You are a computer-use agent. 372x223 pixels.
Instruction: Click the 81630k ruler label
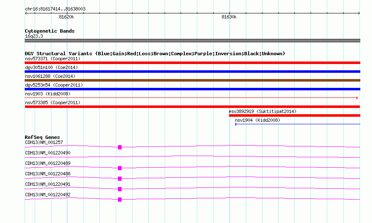tap(229, 17)
